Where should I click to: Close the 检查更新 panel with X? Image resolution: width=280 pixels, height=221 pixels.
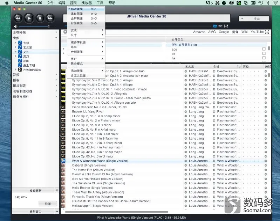coord(57,190)
